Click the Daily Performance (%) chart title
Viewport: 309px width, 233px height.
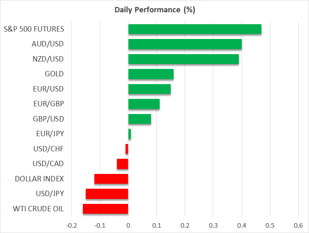[154, 10]
